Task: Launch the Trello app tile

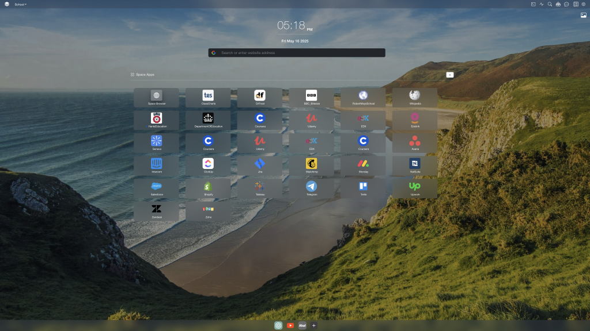Action: (363, 188)
